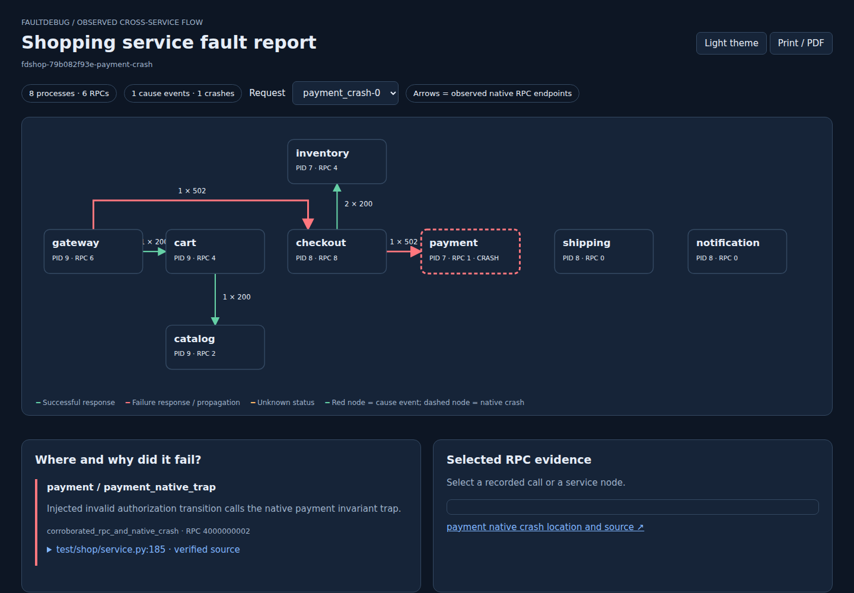Screen dimensions: 854x593
Task: Click the empty Selected RPC evidence box
Action: [632, 507]
